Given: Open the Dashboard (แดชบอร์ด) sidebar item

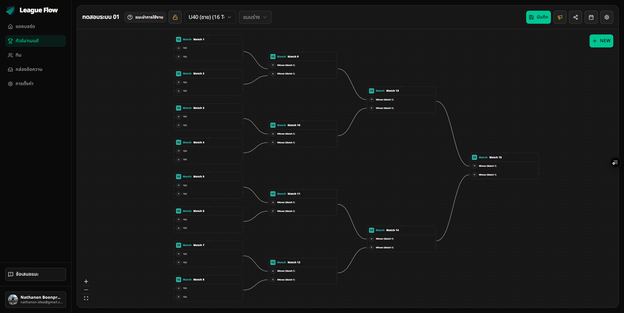Looking at the screenshot, I should tap(35, 26).
